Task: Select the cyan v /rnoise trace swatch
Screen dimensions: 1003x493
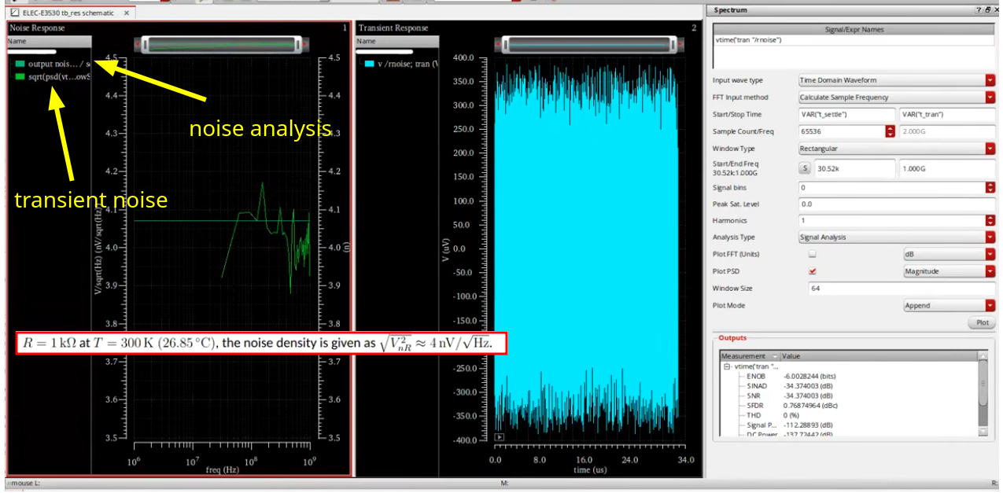Action: click(x=368, y=64)
